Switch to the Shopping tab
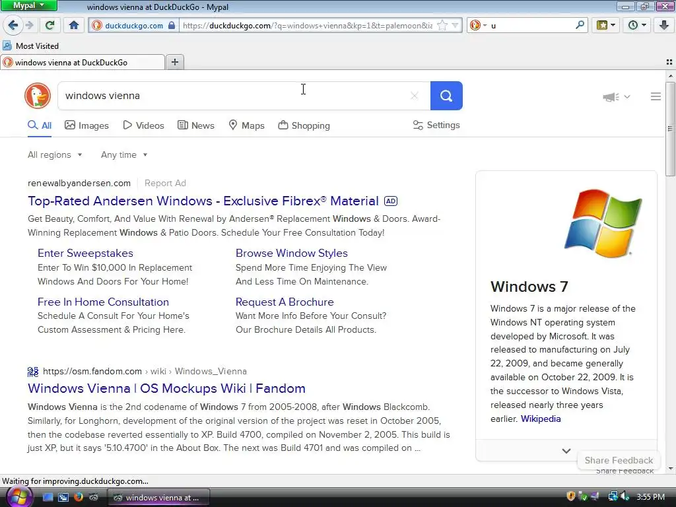The height and width of the screenshot is (507, 676). point(304,125)
